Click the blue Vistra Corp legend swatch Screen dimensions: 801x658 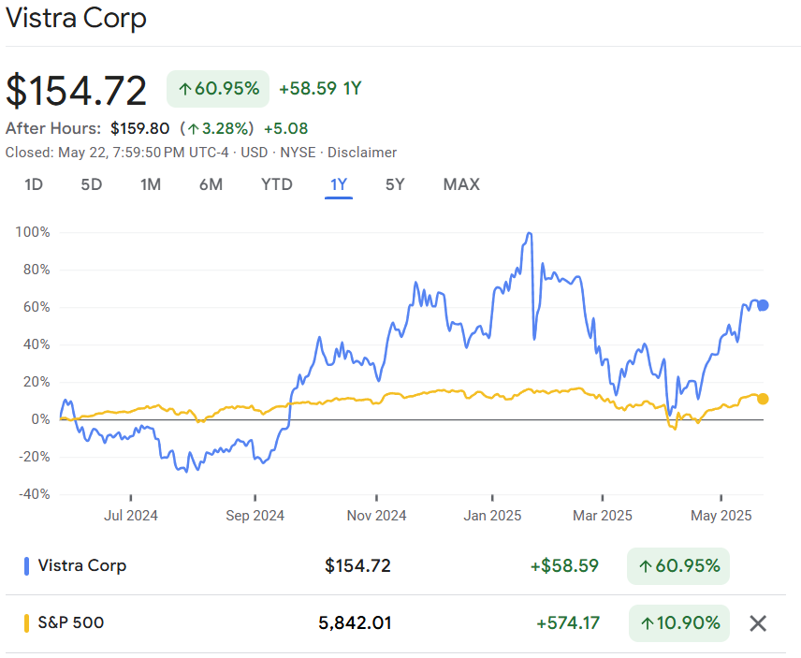(26, 566)
